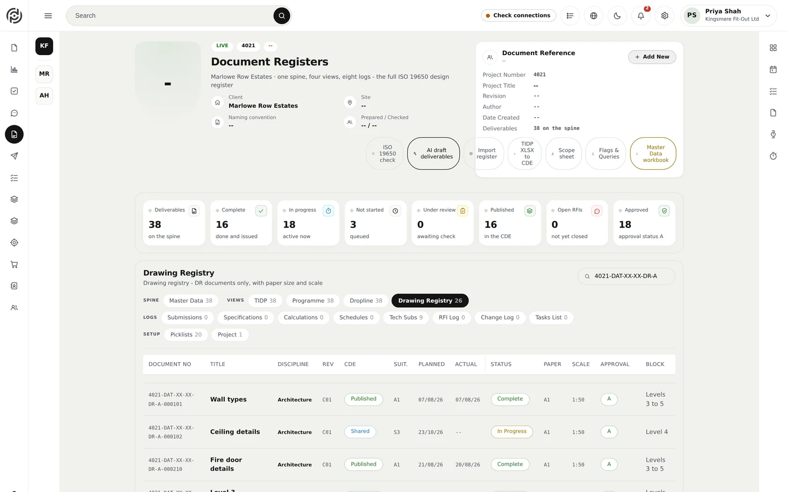Select the Master Data 38 tab
Viewport: 787px width, 492px height.
pyautogui.click(x=190, y=301)
